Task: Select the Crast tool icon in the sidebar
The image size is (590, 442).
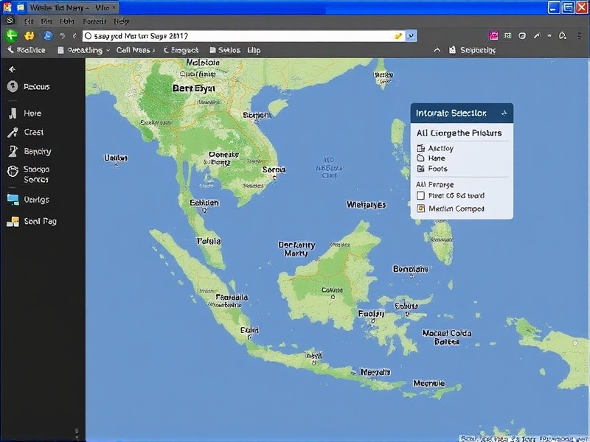Action: coord(13,133)
